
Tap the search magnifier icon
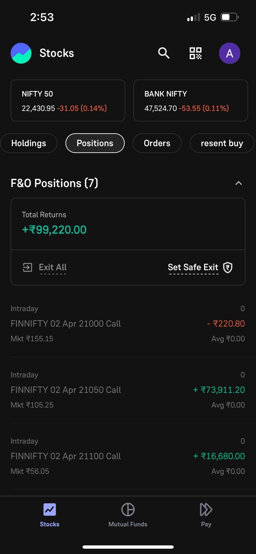pos(164,53)
